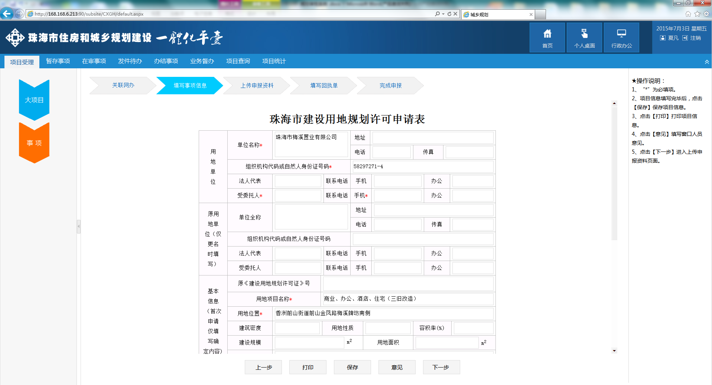Click the 保存 button
Image resolution: width=712 pixels, height=385 pixels.
[x=352, y=367]
